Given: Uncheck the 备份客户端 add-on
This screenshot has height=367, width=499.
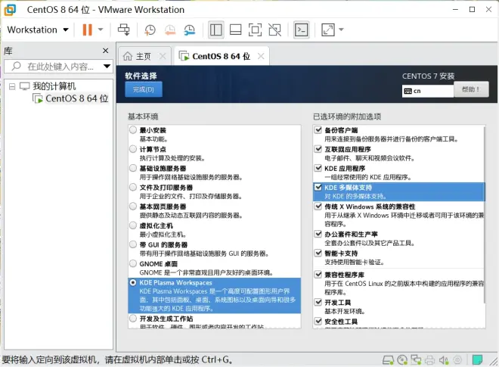Looking at the screenshot, I should click(318, 129).
